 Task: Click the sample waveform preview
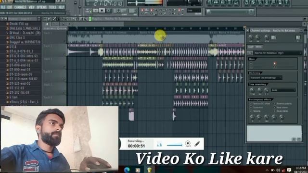[x=274, y=134]
